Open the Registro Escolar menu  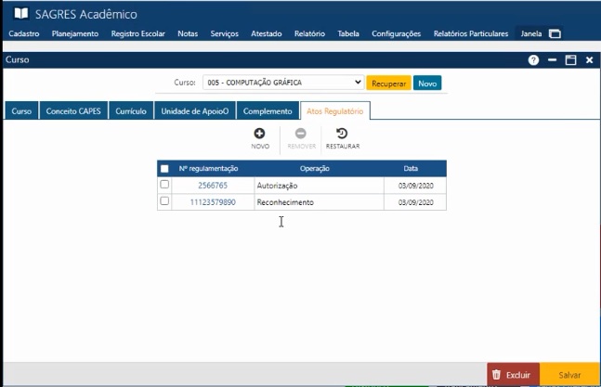[x=137, y=34]
